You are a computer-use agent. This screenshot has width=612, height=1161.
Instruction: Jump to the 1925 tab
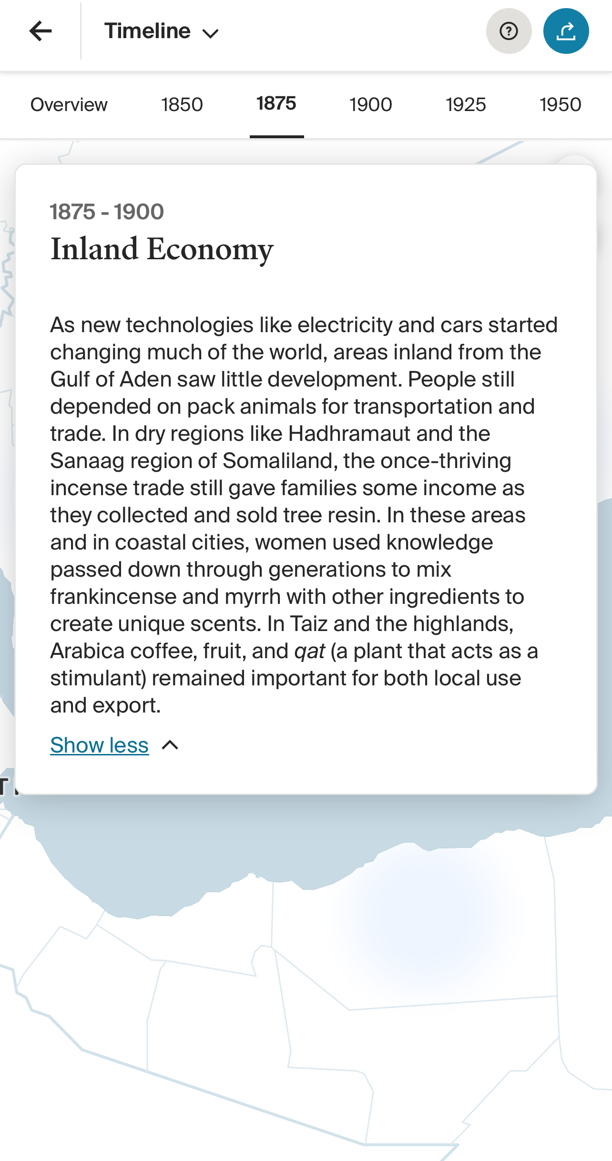click(466, 104)
